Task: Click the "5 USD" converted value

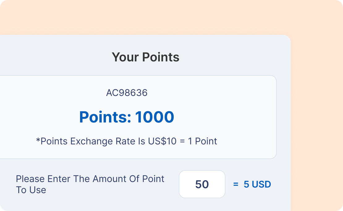Action: pyautogui.click(x=257, y=184)
